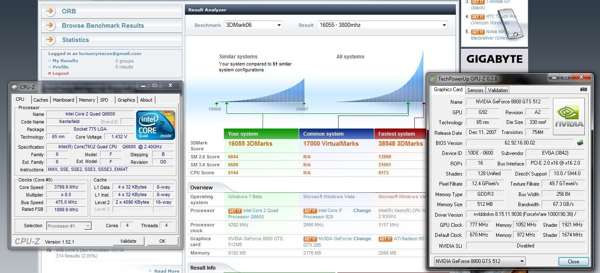
Task: Click GET IT badge for Nokia N95
Action: coord(478,32)
